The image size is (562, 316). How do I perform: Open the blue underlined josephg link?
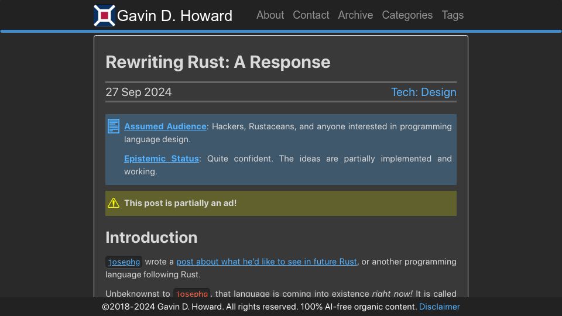124,262
